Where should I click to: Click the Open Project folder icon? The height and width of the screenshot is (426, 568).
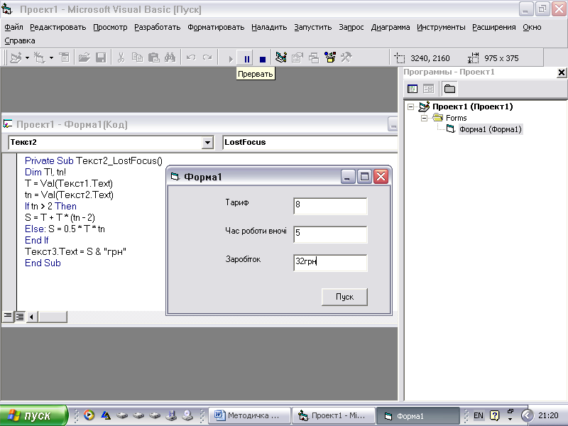(84, 58)
